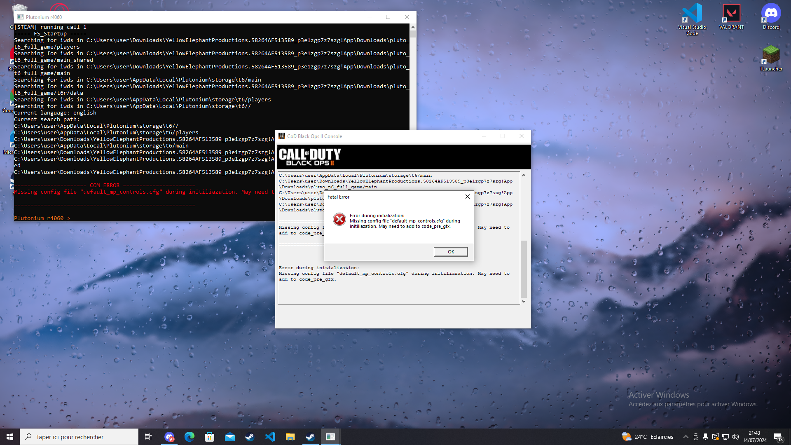Click the microphone tray icon
791x445 pixels.
706,437
